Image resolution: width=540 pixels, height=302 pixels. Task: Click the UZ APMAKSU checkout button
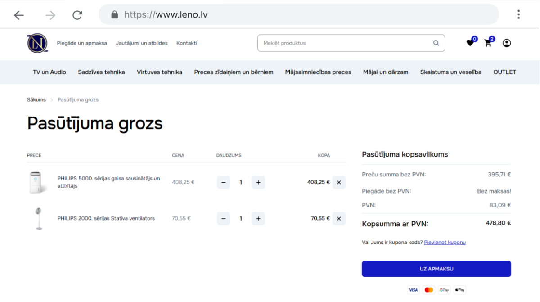tap(436, 269)
